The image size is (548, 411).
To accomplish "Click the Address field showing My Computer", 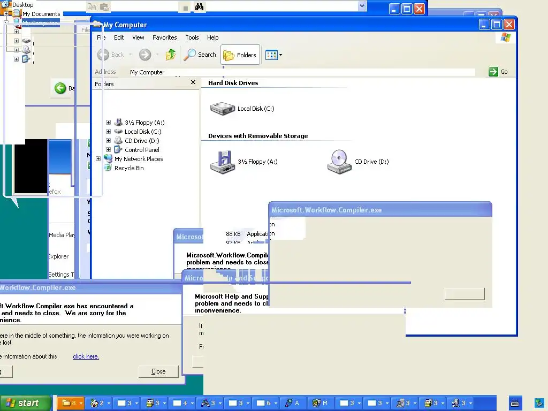I will click(302, 72).
